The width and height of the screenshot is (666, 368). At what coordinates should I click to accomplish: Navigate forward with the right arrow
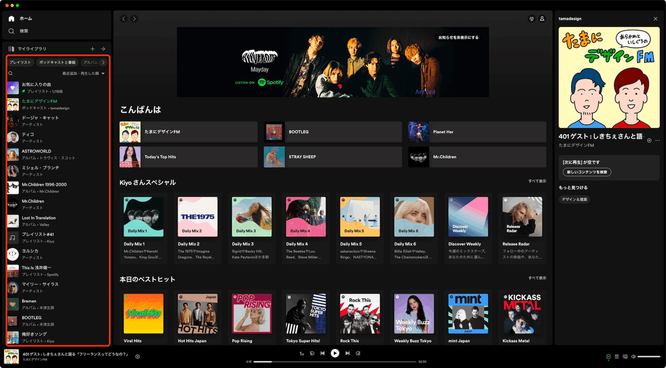point(134,19)
